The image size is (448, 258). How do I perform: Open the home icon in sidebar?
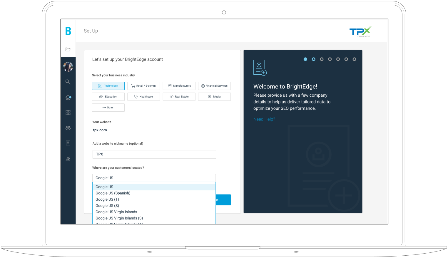click(68, 97)
